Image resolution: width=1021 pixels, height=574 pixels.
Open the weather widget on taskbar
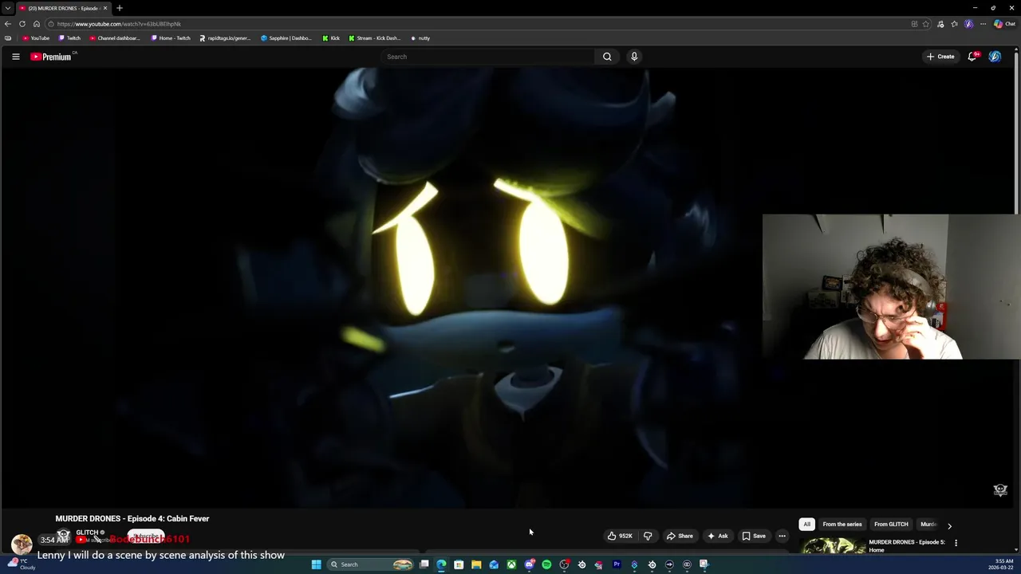21,564
